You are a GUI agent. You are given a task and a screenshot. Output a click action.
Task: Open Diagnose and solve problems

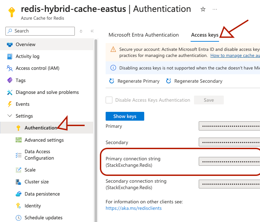click(47, 92)
